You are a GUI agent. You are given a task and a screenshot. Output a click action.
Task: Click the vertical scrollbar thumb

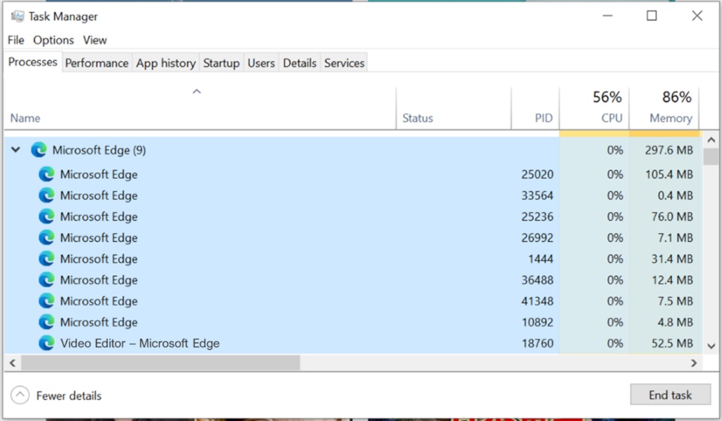pyautogui.click(x=711, y=156)
